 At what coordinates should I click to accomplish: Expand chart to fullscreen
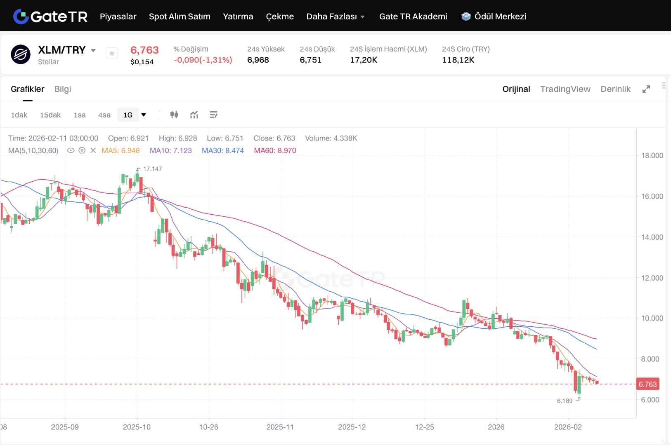click(646, 89)
